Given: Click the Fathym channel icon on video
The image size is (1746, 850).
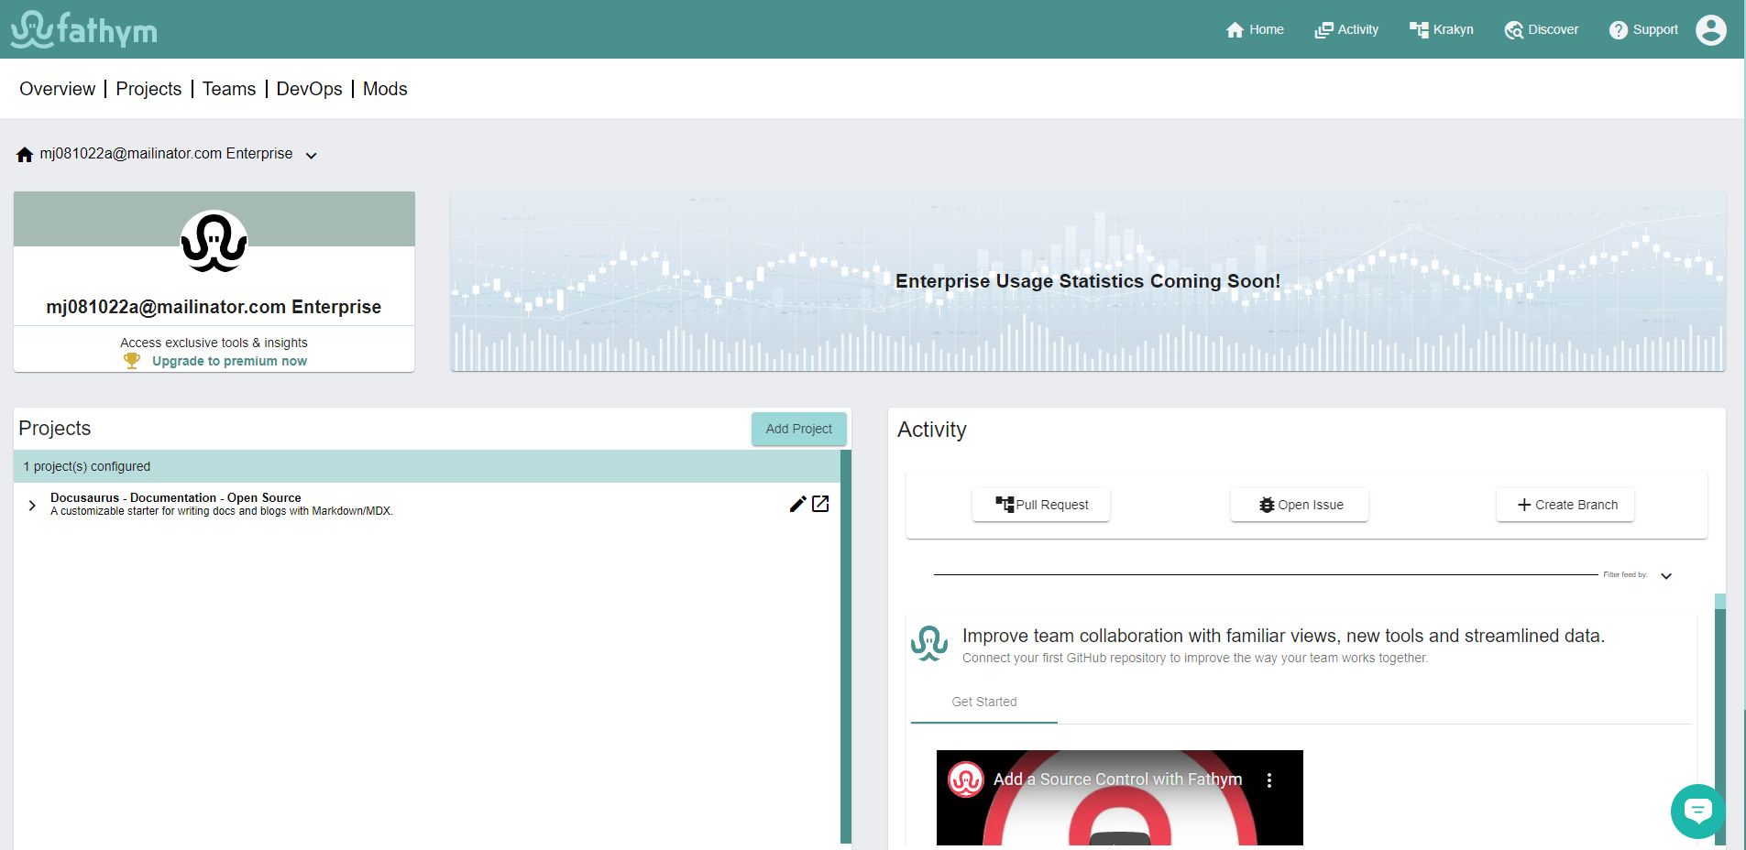Looking at the screenshot, I should [966, 780].
